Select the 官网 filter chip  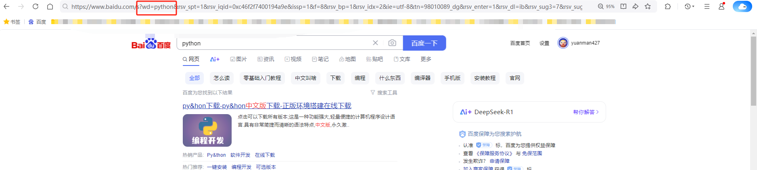(x=515, y=78)
